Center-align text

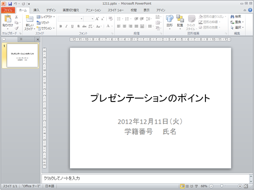[125, 26]
